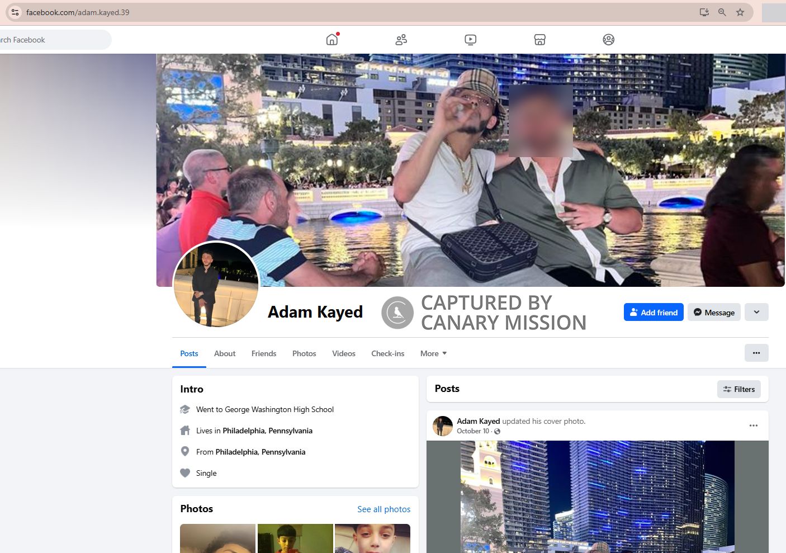Click the Search Facebook input field
This screenshot has width=786, height=553.
pyautogui.click(x=50, y=39)
